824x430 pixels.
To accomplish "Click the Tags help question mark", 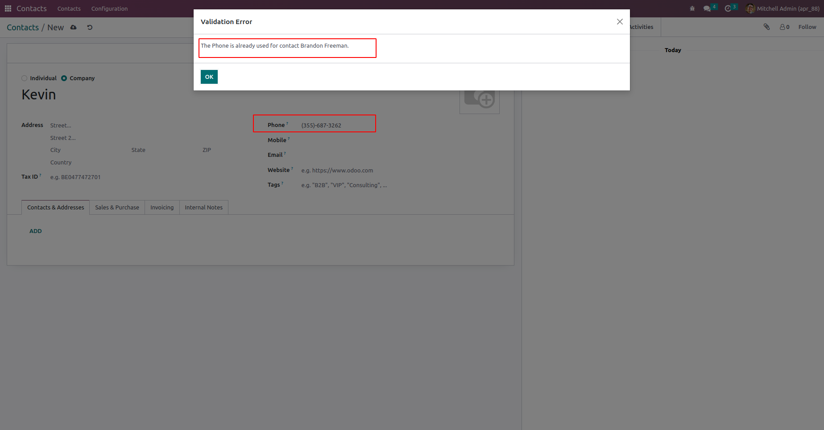I will pyautogui.click(x=282, y=183).
